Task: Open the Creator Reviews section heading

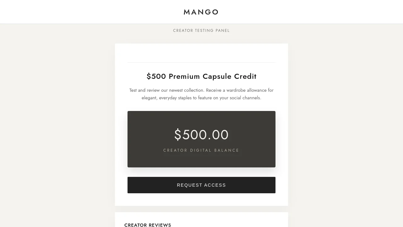Action: pyautogui.click(x=148, y=225)
